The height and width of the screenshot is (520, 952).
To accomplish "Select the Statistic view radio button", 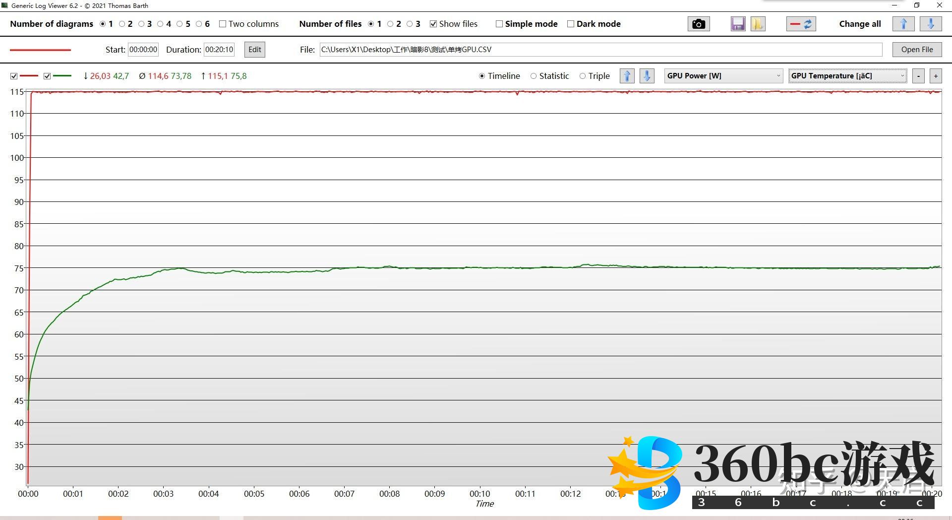I will pos(534,76).
